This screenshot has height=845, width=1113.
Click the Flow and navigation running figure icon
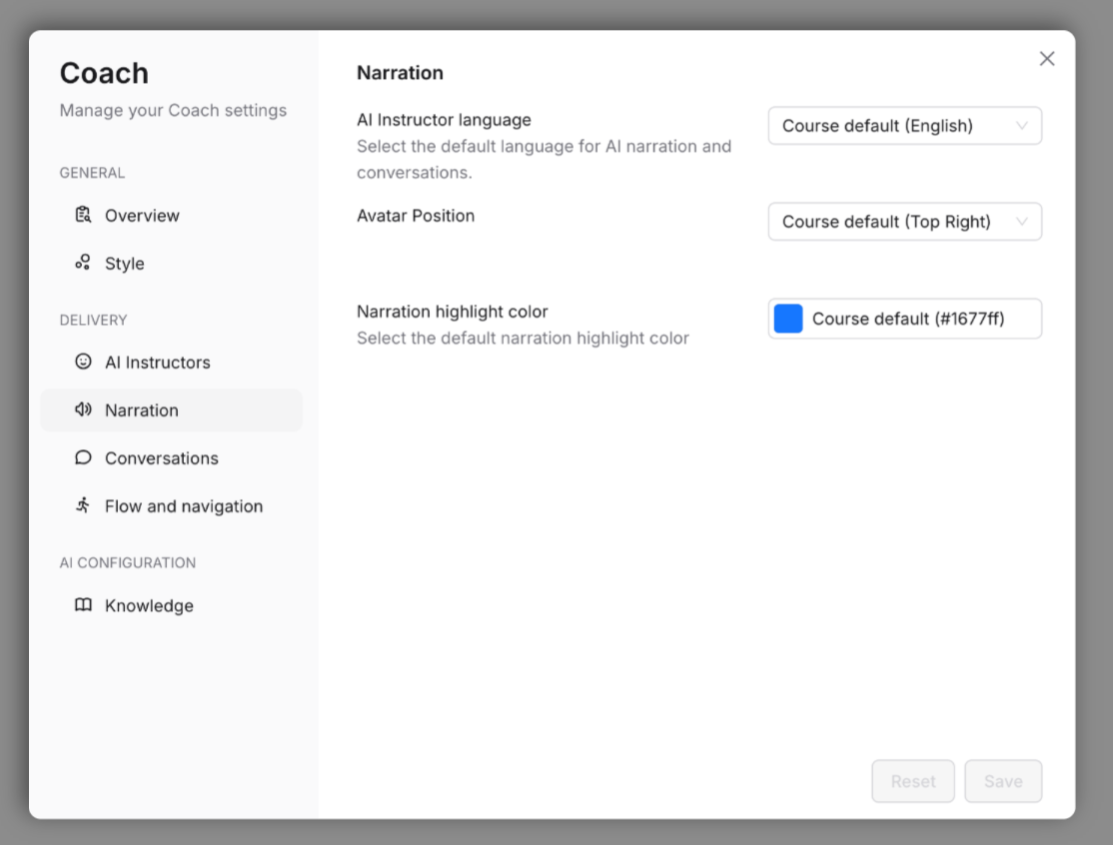click(84, 505)
